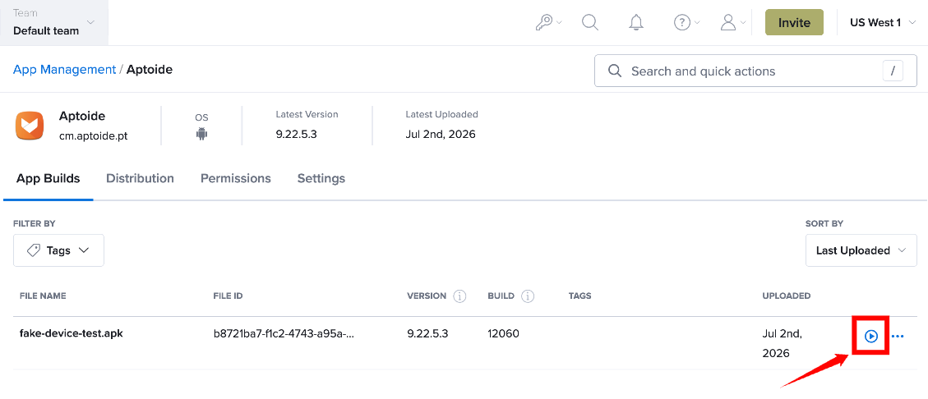Click the FILE NAME column header

(43, 296)
